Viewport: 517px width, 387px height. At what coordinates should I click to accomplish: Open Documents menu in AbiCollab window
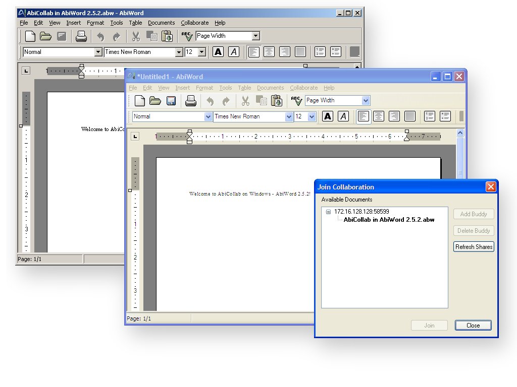[161, 23]
